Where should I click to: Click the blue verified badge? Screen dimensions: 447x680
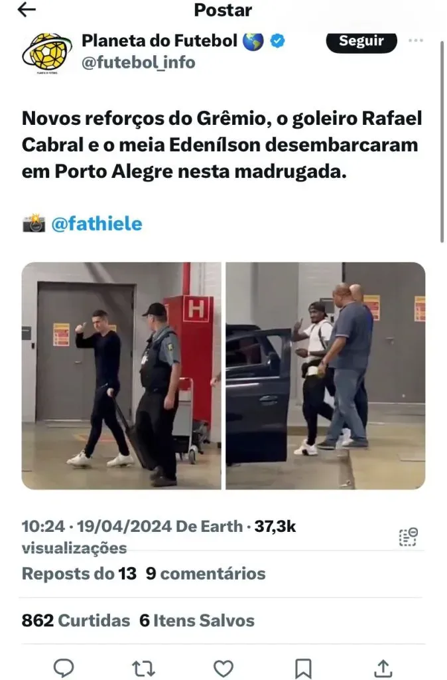(x=278, y=41)
